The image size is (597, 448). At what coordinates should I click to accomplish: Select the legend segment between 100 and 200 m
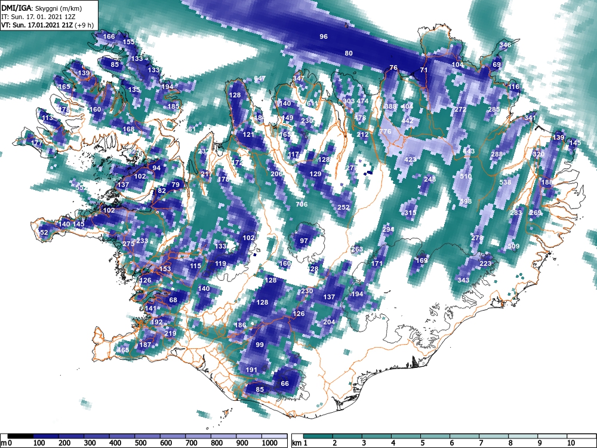point(46,437)
